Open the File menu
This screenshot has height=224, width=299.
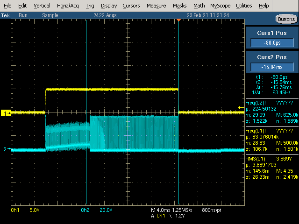pyautogui.click(x=7, y=6)
